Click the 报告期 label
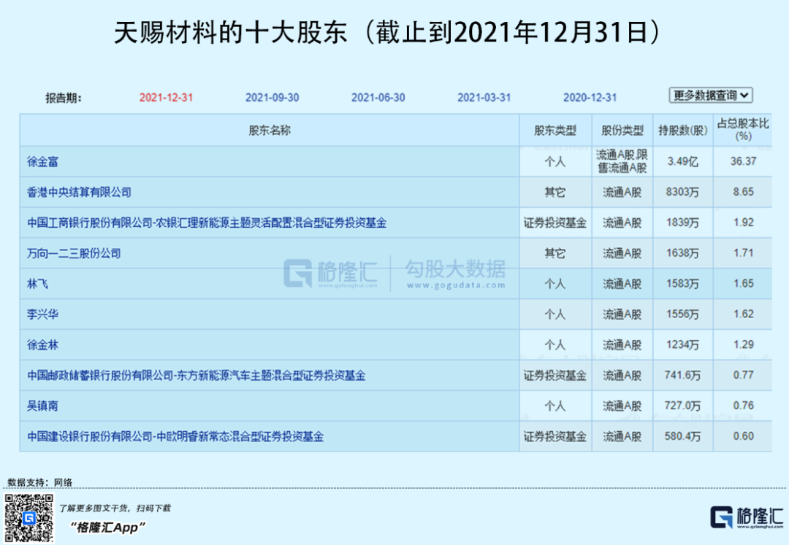789x545 pixels. pos(64,98)
